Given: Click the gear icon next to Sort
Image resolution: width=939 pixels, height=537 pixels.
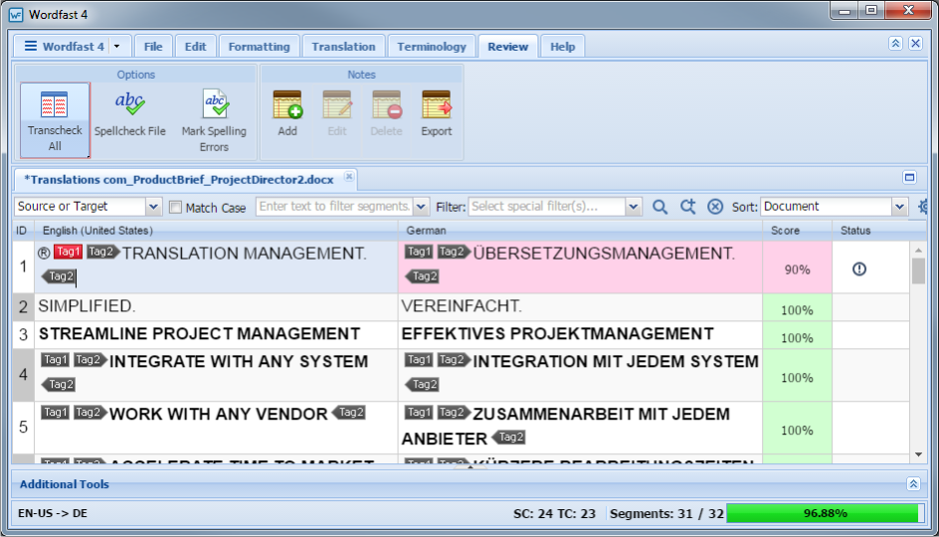Looking at the screenshot, I should (923, 207).
